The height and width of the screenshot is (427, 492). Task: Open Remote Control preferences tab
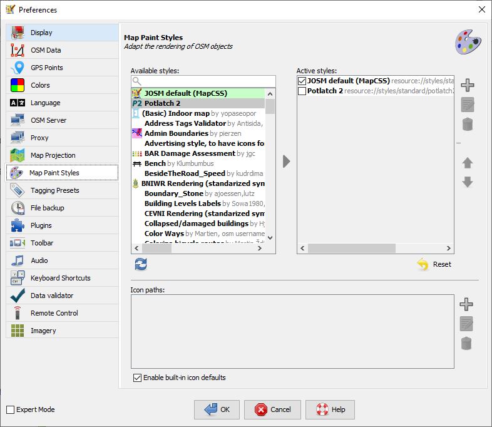tap(62, 313)
